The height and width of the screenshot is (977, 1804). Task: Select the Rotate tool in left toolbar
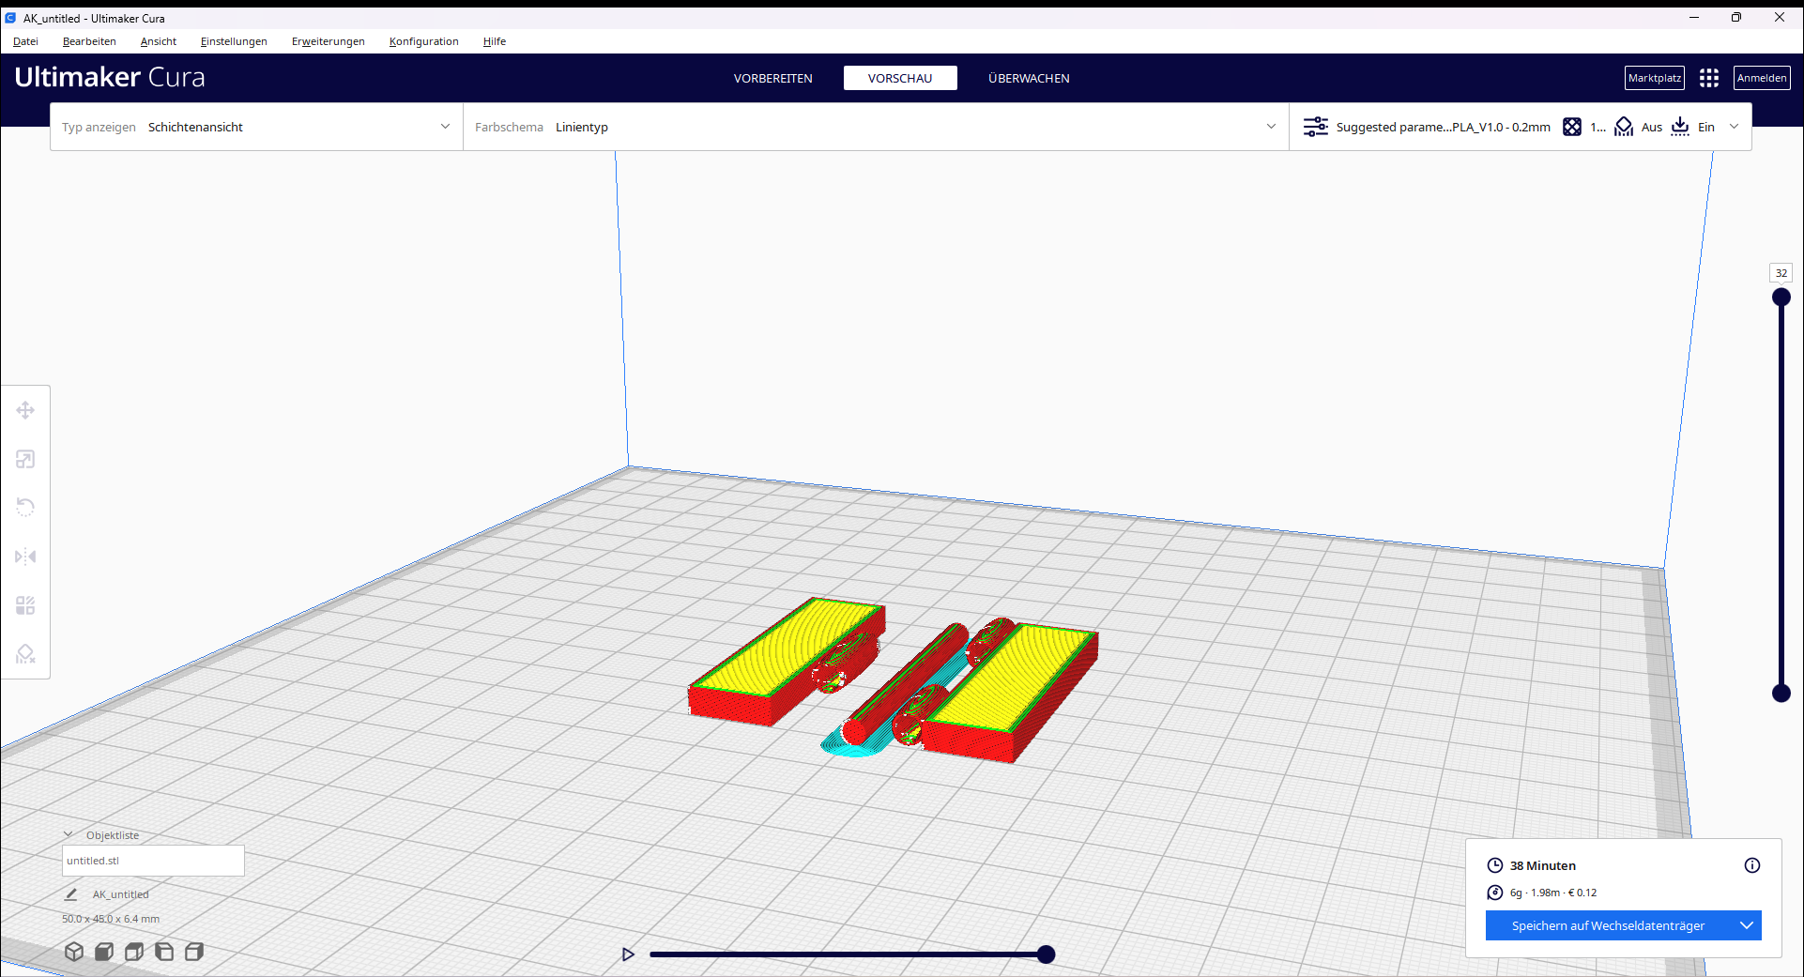pyautogui.click(x=25, y=508)
